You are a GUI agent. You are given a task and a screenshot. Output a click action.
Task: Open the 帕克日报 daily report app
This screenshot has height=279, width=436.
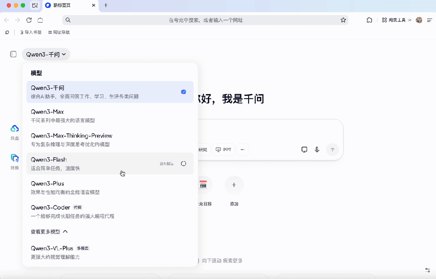(x=204, y=185)
